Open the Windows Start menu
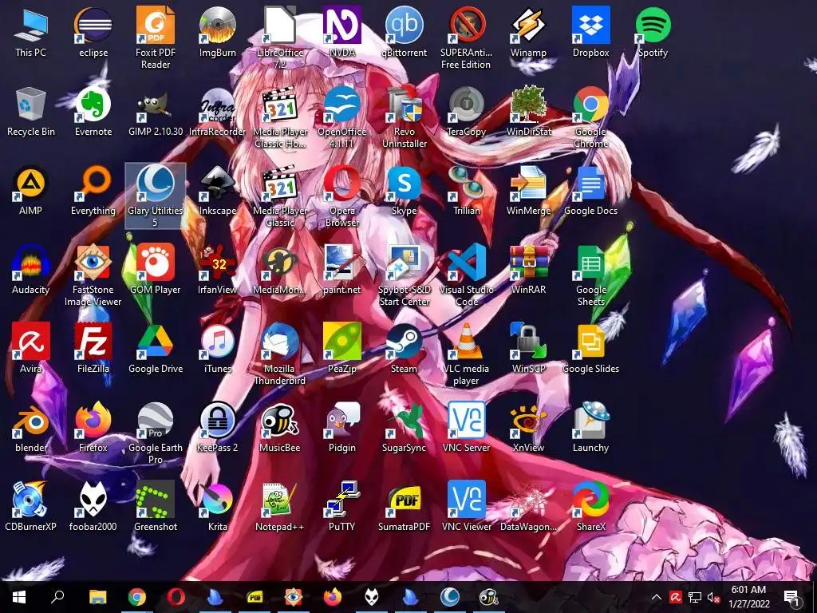Viewport: 817px width, 613px height. click(19, 597)
